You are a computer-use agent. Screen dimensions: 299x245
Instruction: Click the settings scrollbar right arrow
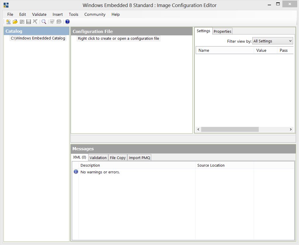point(291,129)
